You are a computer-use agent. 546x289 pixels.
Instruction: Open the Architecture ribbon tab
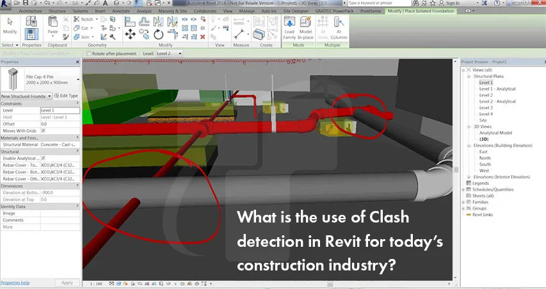tap(30, 11)
